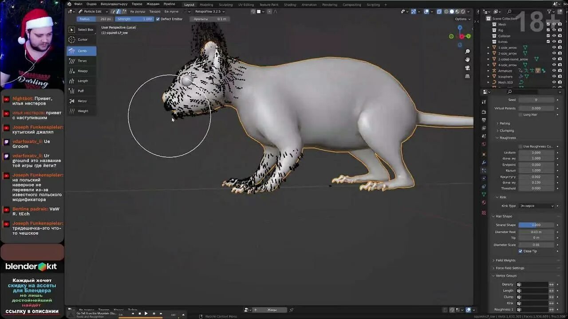Hide the Collision collection eye icon
This screenshot has width=568, height=319.
click(554, 36)
